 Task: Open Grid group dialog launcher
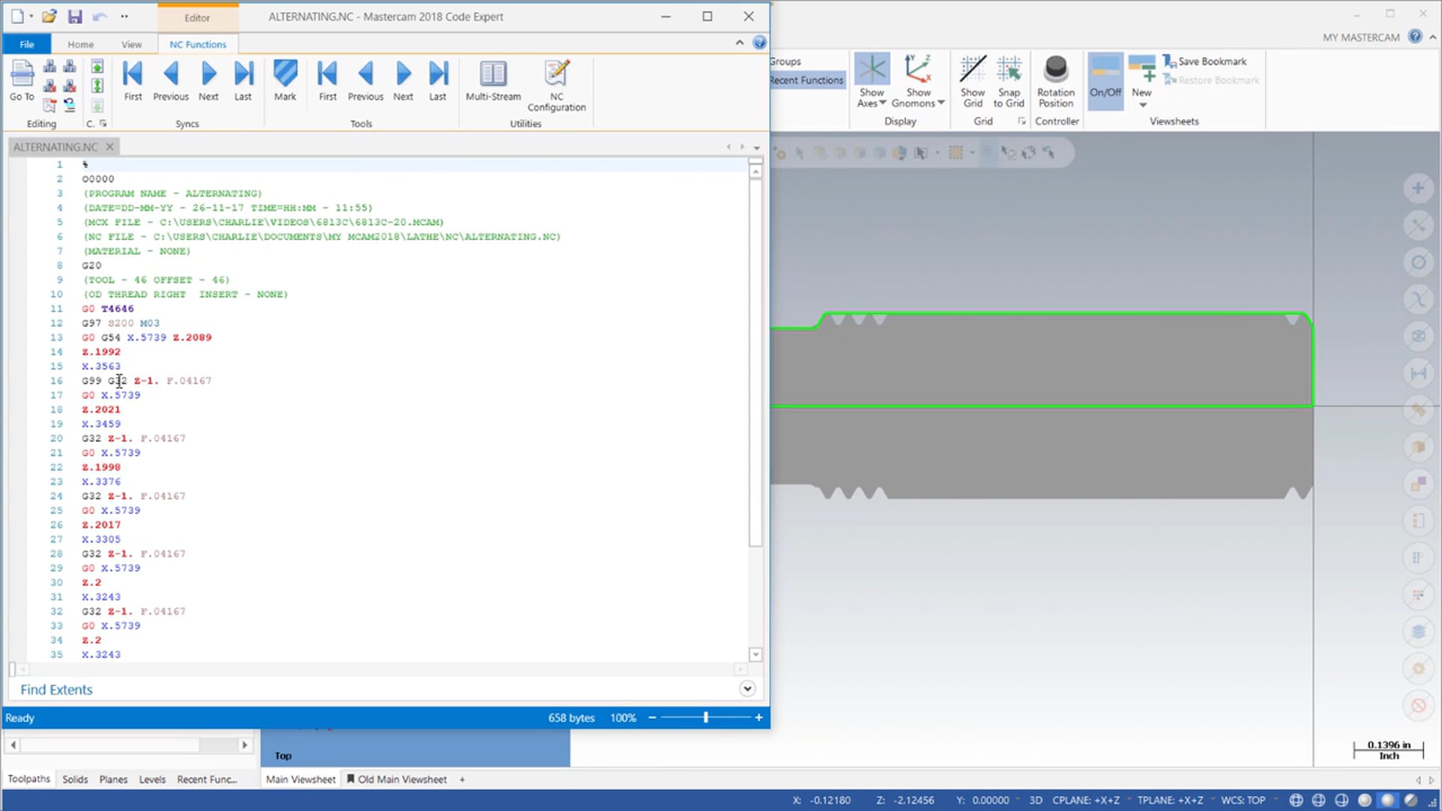[1021, 122]
